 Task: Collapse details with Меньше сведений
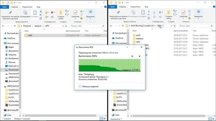(88, 86)
